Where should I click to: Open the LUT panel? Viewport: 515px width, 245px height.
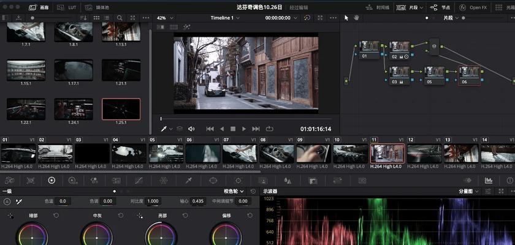(x=67, y=7)
